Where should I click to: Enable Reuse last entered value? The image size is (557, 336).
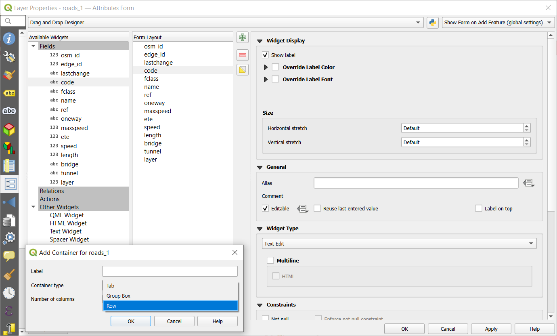click(317, 208)
